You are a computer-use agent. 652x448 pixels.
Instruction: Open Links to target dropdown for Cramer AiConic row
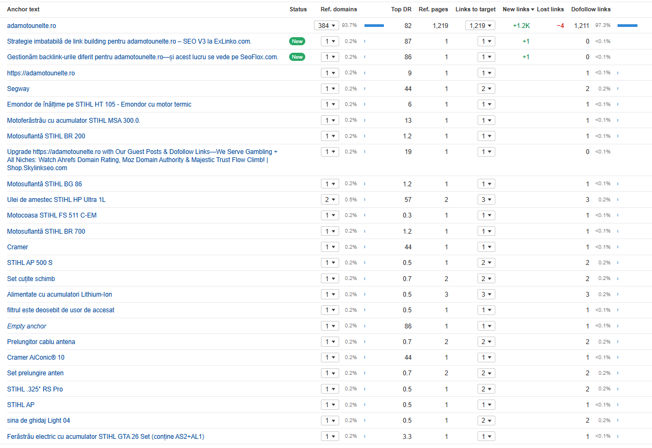(486, 358)
